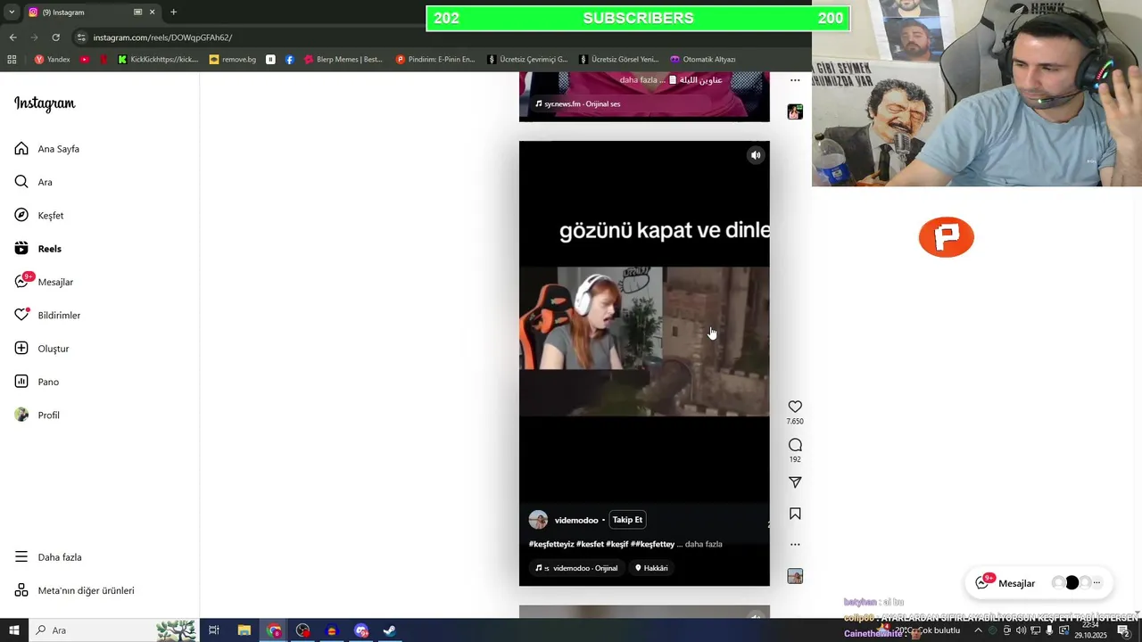Select the Instagram browser tab
The image size is (1142, 642).
click(90, 12)
